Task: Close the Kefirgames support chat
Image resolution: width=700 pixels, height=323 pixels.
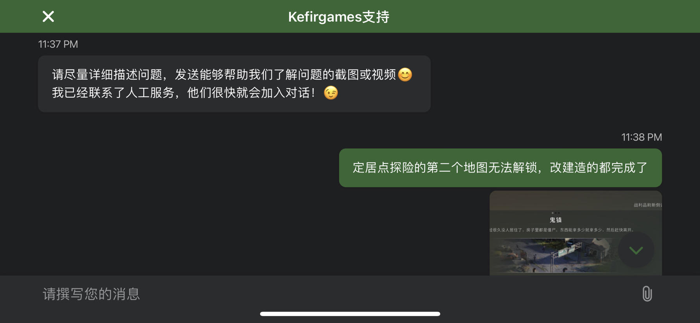Action: pos(48,16)
